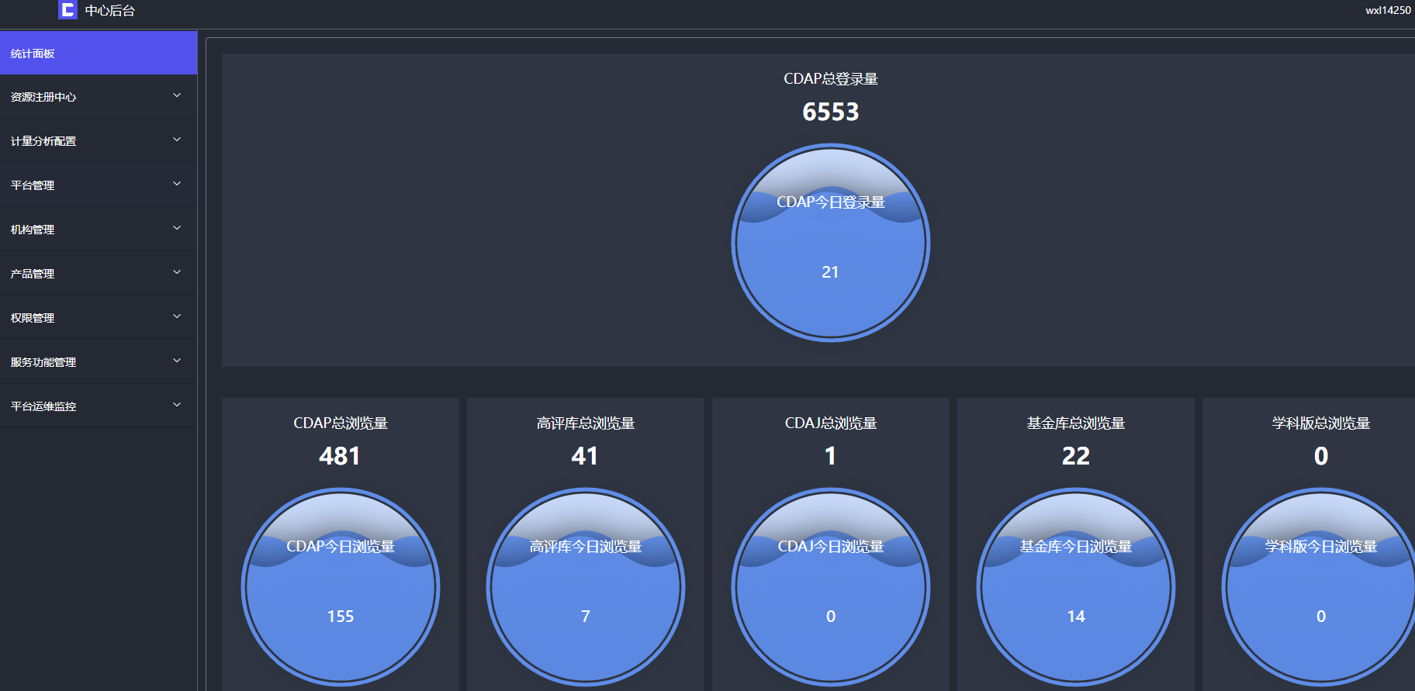1415x691 pixels.
Task: Expand the 机构管理 chevron arrow
Action: click(177, 228)
